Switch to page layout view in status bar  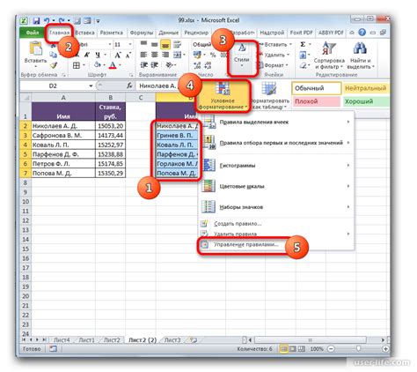click(293, 349)
